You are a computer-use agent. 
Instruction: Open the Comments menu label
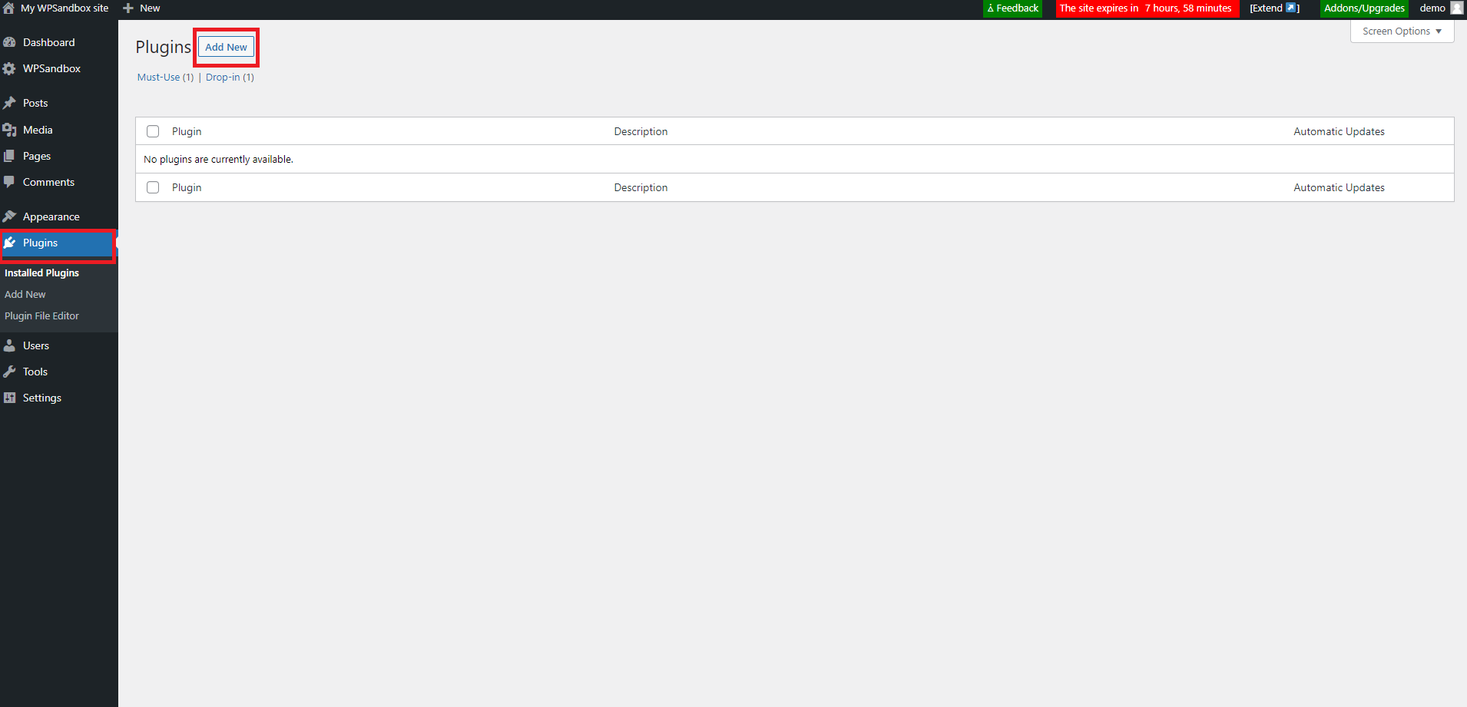click(48, 182)
